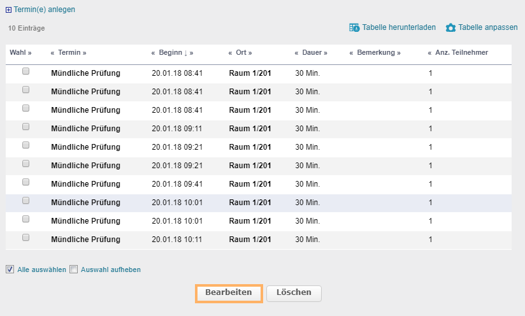Viewport: 525px width, 316px height.
Task: Sort by the Beginn column header
Action: tap(172, 53)
